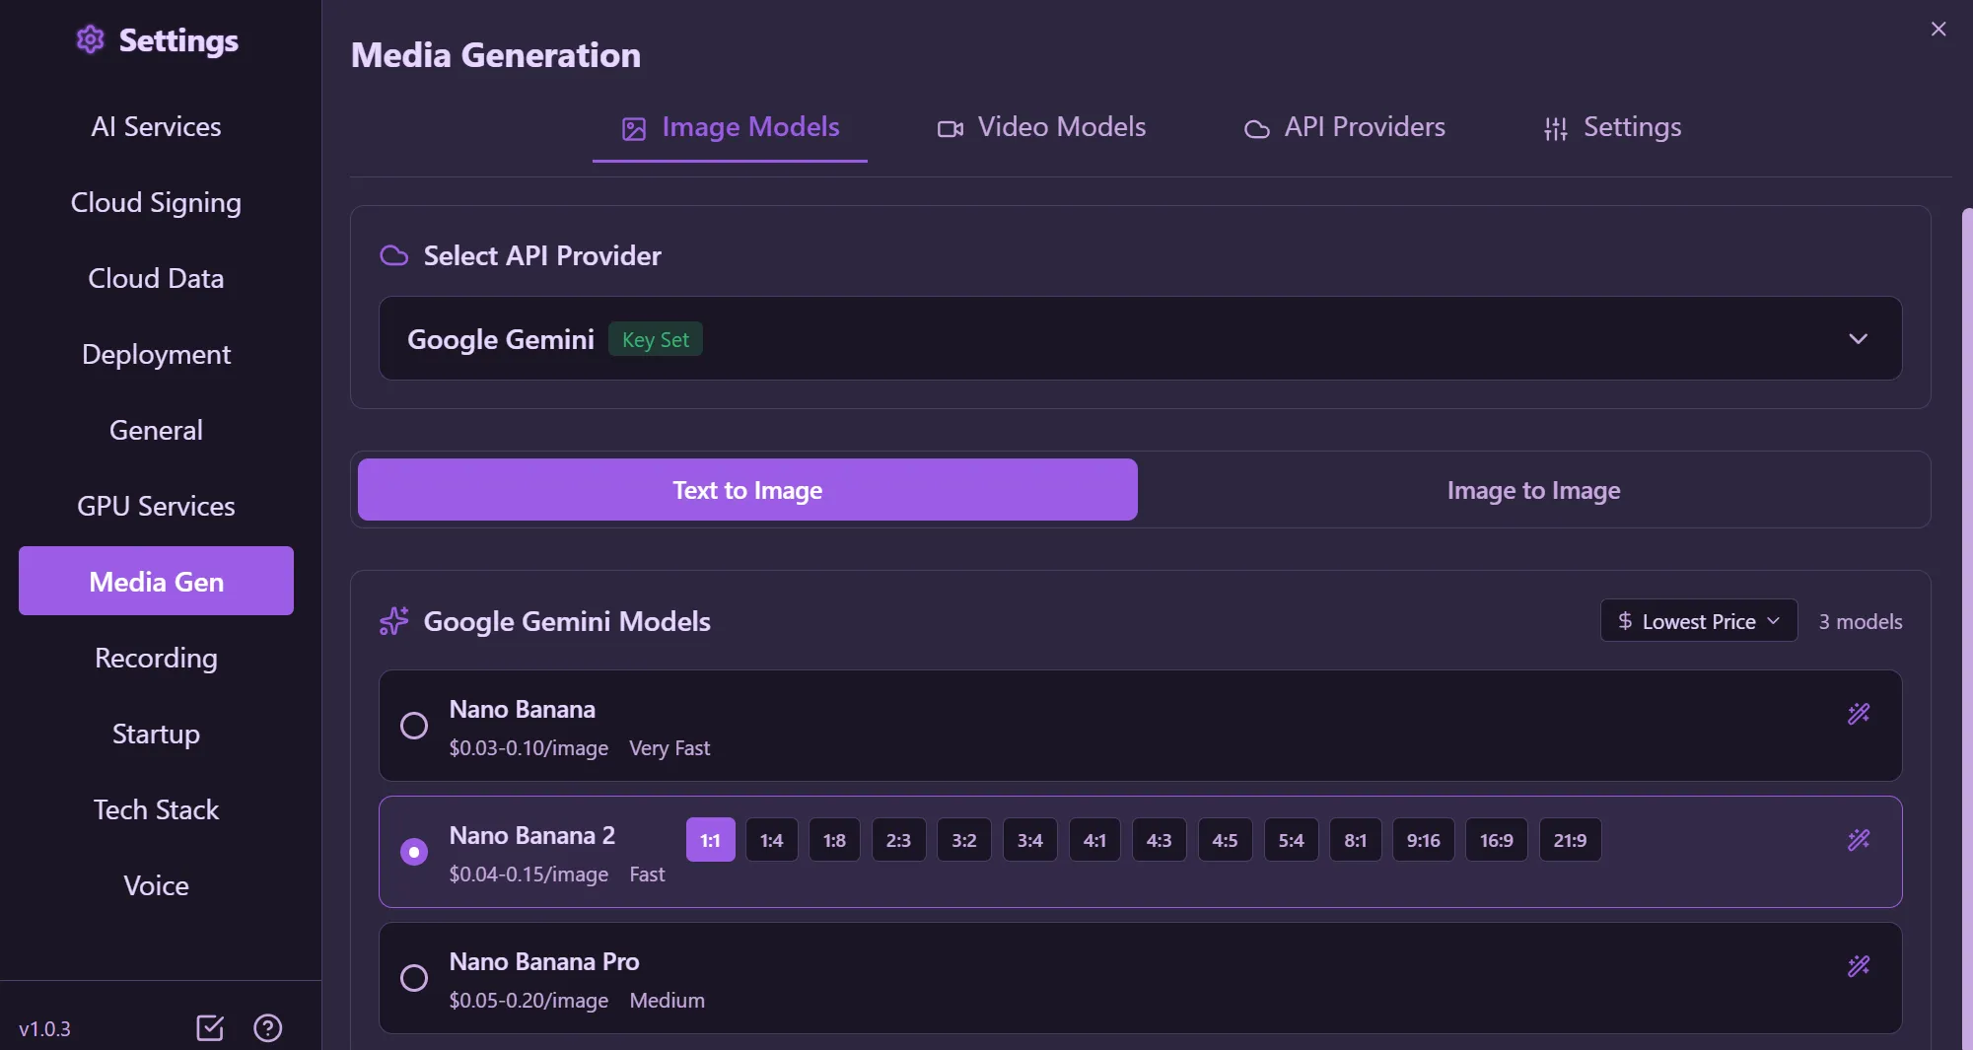Open the Lowest Price sort dropdown
This screenshot has width=1973, height=1050.
pos(1699,621)
